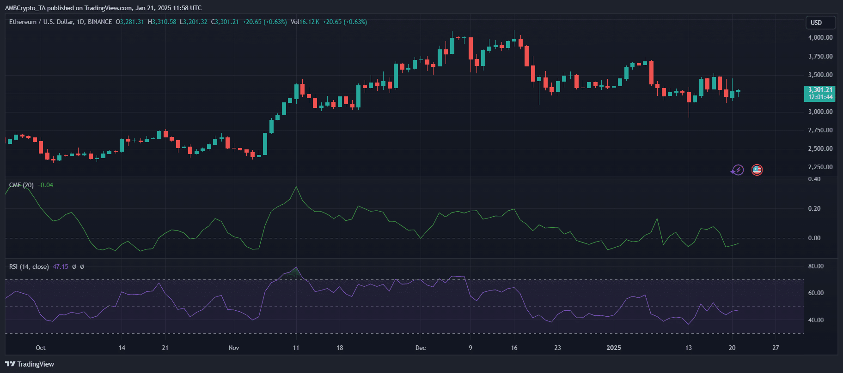Click the Nov date label on time axis

[x=234, y=348]
